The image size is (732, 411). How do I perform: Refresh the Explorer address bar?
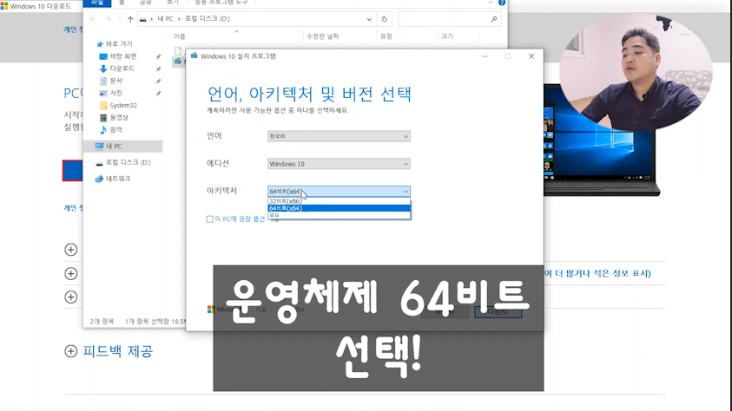384,19
